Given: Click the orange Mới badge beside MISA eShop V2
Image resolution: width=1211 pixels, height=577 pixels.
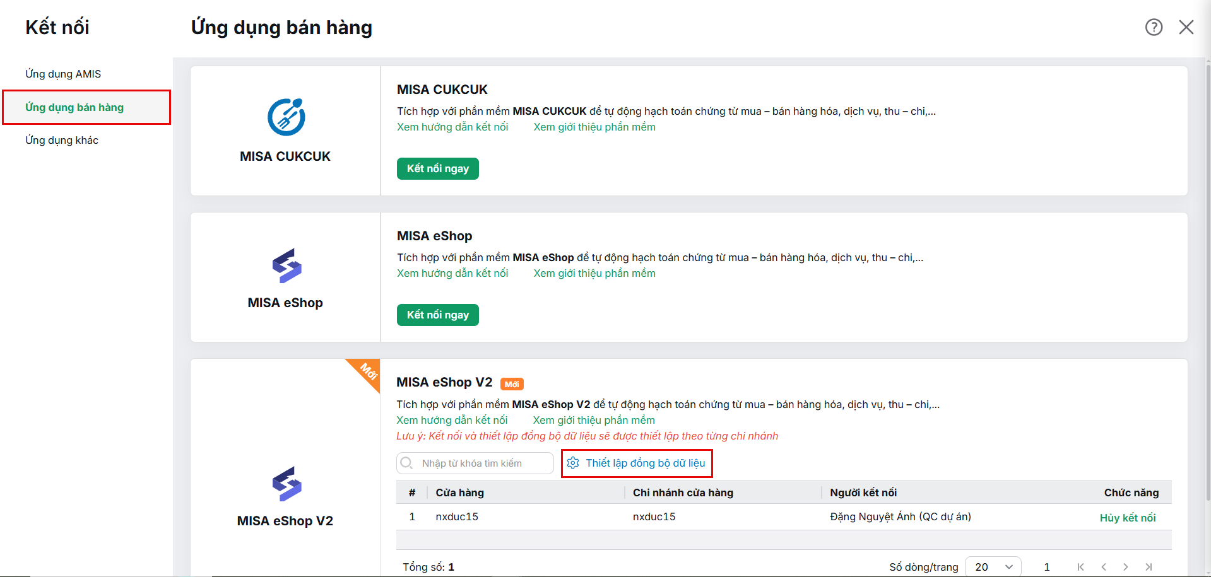Looking at the screenshot, I should [x=512, y=384].
